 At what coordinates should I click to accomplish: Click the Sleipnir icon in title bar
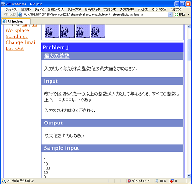(3, 4)
